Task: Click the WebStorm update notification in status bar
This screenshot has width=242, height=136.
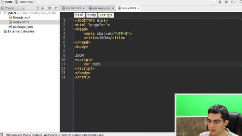Action: coord(55,135)
